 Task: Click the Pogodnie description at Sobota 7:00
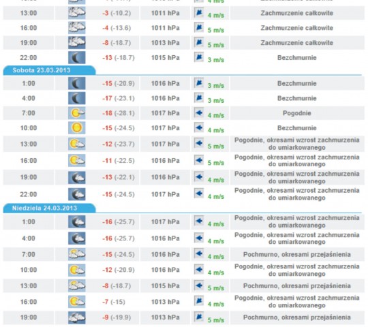(297, 113)
